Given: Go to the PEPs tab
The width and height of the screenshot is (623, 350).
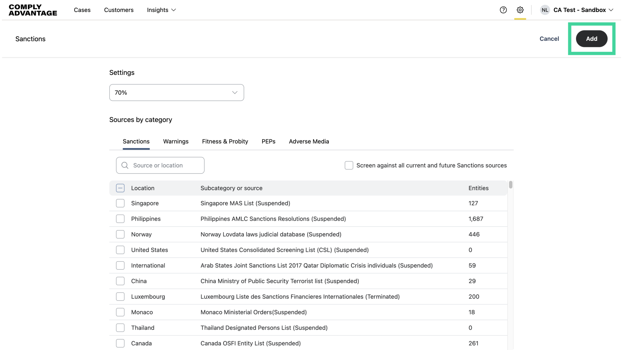Looking at the screenshot, I should (268, 141).
